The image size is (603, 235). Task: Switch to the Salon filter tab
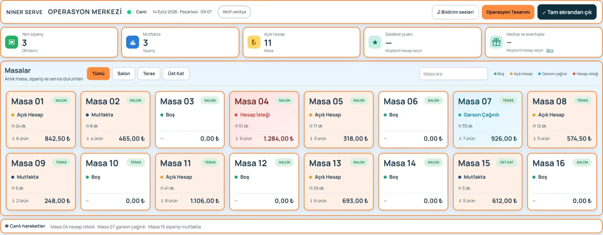[124, 74]
